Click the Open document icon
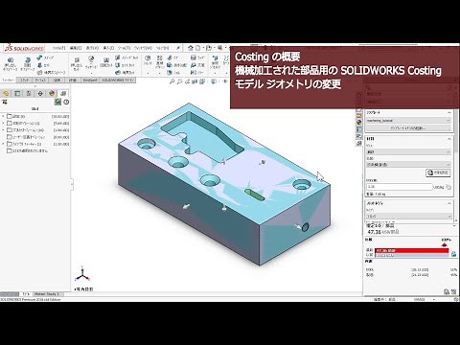460x345 pixels. coord(209,48)
